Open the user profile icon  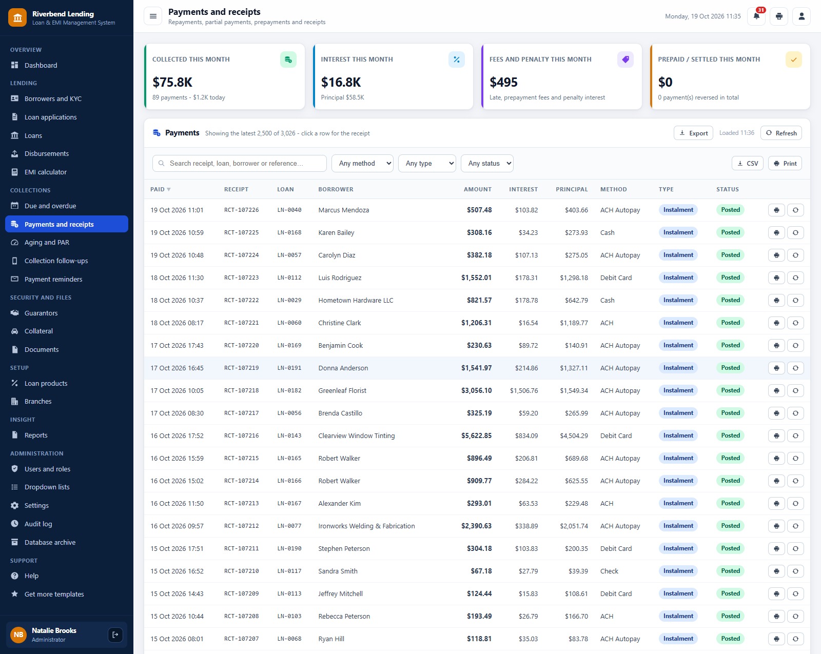(x=802, y=16)
